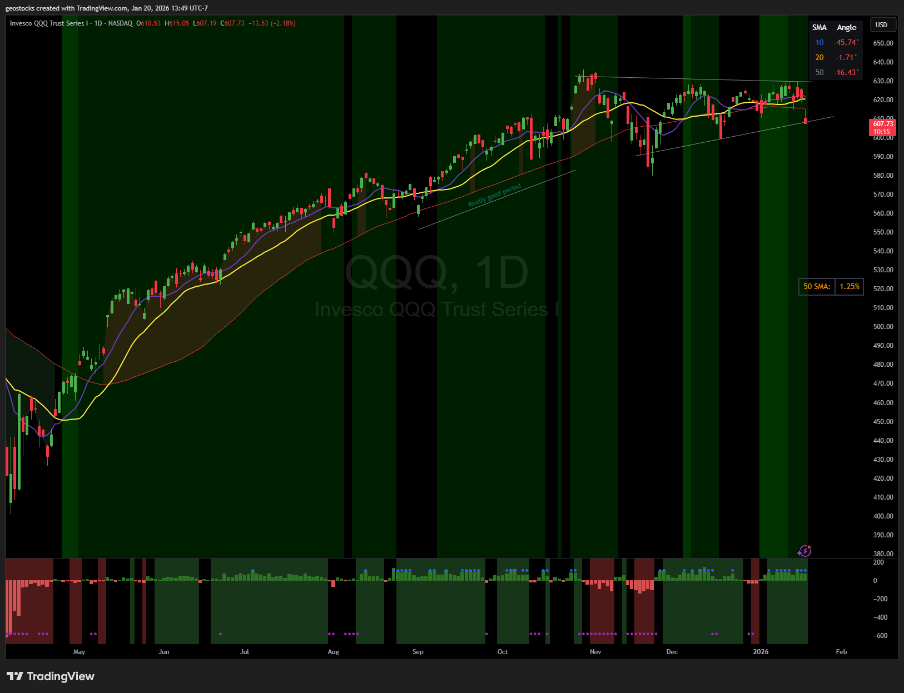Click the 1D interval in the chart legend
Viewport: 904px width, 693px height.
pyautogui.click(x=98, y=23)
